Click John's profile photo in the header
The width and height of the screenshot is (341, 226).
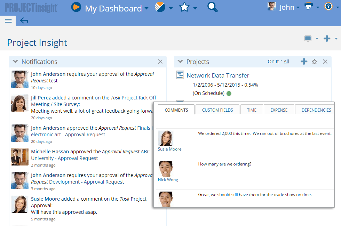click(x=272, y=6)
